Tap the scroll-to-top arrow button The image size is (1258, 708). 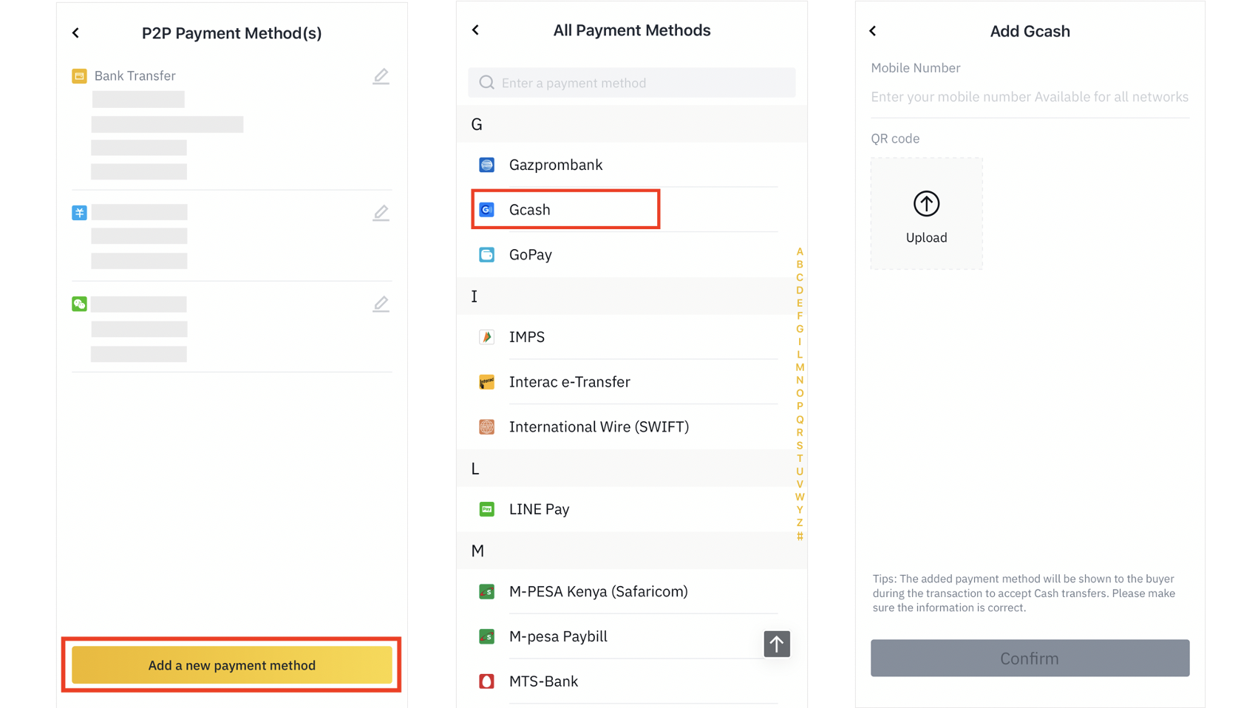[x=777, y=644]
